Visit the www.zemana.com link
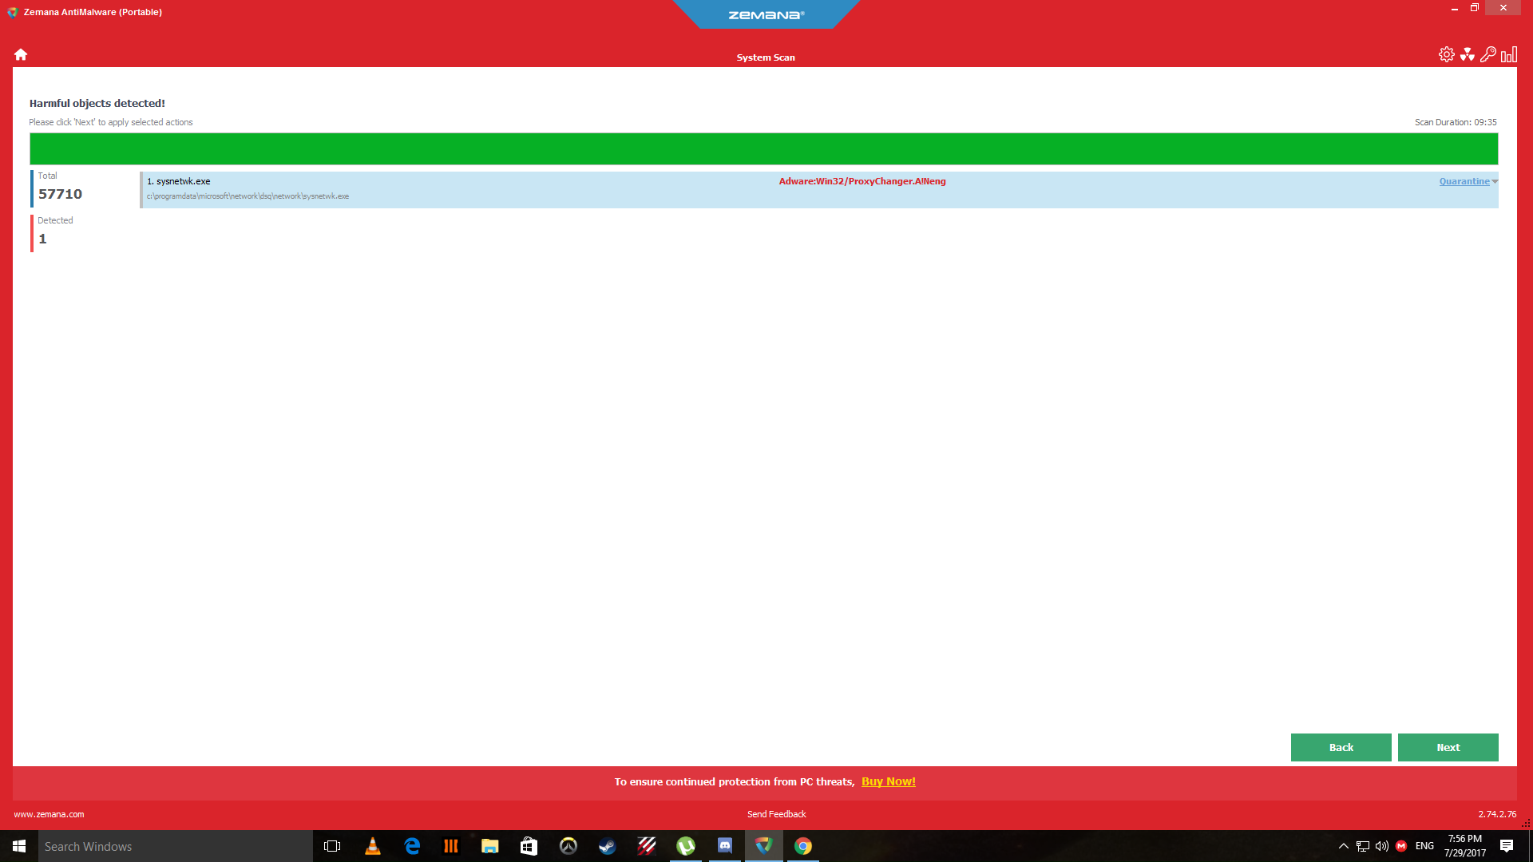 (x=49, y=814)
